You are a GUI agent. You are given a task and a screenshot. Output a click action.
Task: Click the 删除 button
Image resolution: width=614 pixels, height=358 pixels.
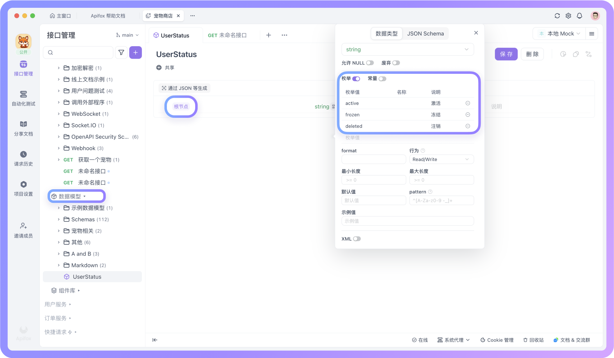point(532,54)
